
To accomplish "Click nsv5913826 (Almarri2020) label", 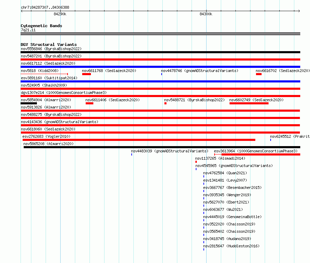I will point(46,107).
